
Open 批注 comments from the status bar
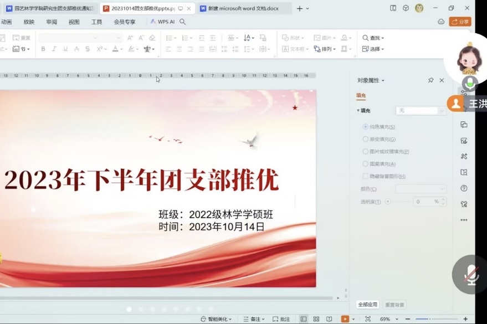coord(281,319)
